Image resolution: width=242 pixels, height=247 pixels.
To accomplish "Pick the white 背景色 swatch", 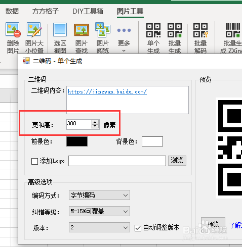I will (152, 141).
